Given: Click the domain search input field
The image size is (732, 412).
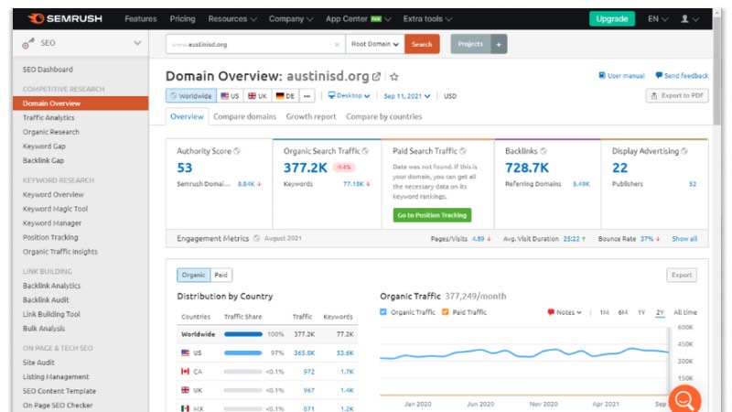Looking at the screenshot, I should tap(255, 44).
